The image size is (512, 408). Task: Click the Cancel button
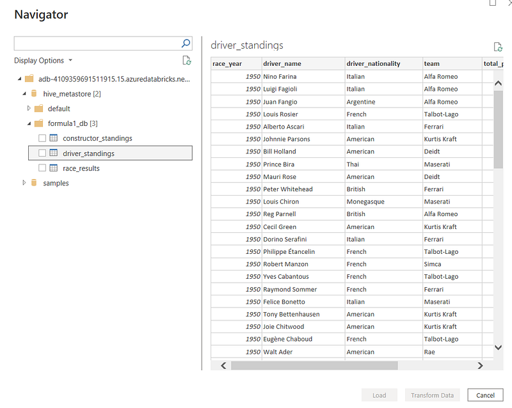[x=485, y=395]
